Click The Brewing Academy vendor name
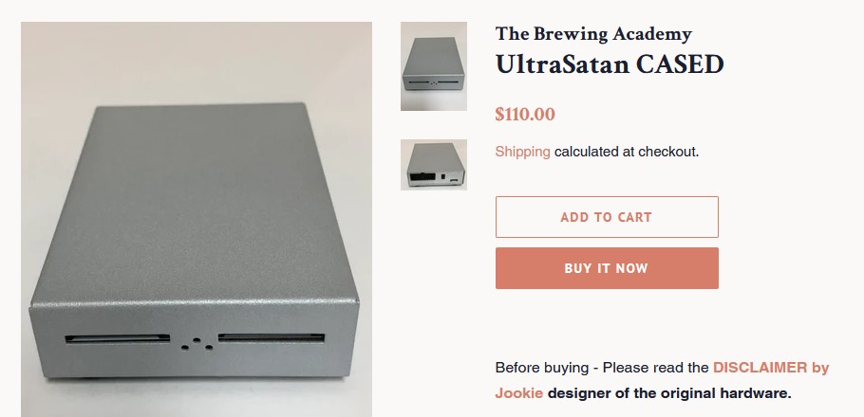864x417 pixels. click(x=593, y=34)
